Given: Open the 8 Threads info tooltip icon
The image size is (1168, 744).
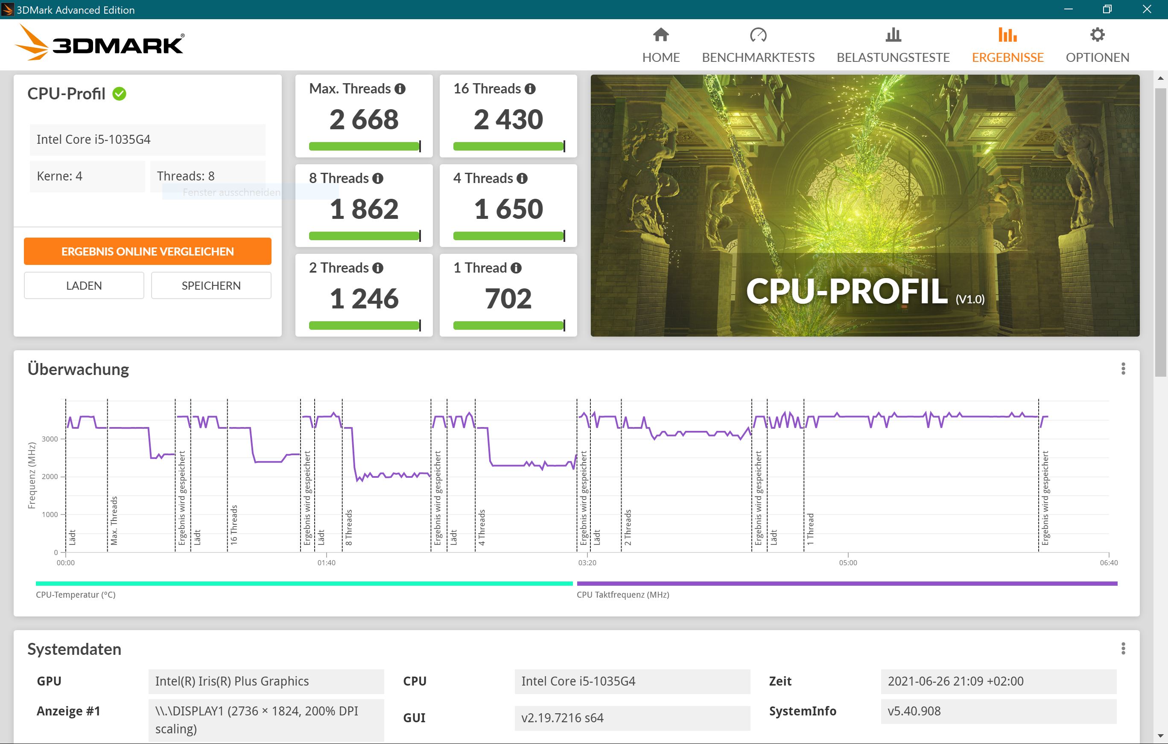Looking at the screenshot, I should click(x=378, y=178).
